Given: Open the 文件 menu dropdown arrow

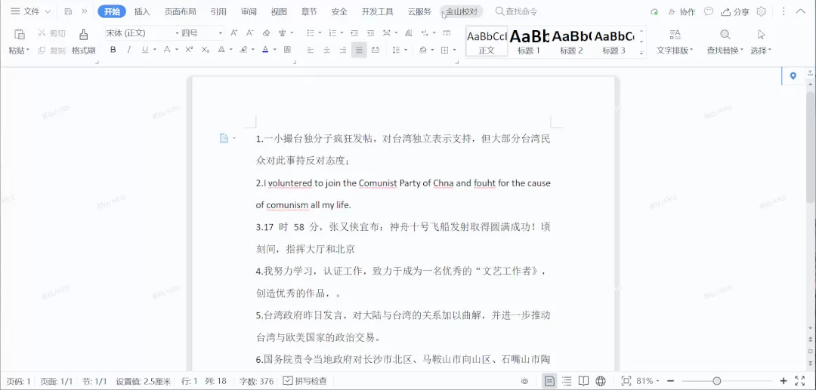Looking at the screenshot, I should (x=48, y=11).
